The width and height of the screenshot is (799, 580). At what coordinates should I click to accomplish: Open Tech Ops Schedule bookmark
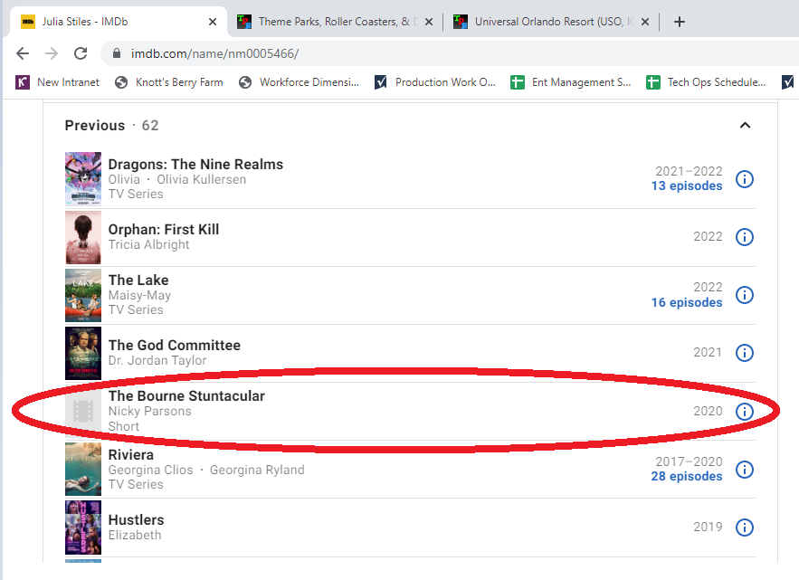(707, 82)
